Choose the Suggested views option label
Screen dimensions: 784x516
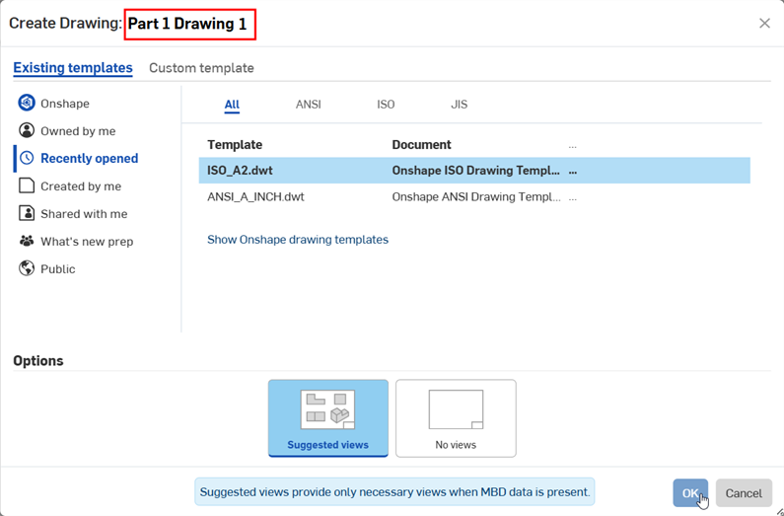[x=328, y=445]
